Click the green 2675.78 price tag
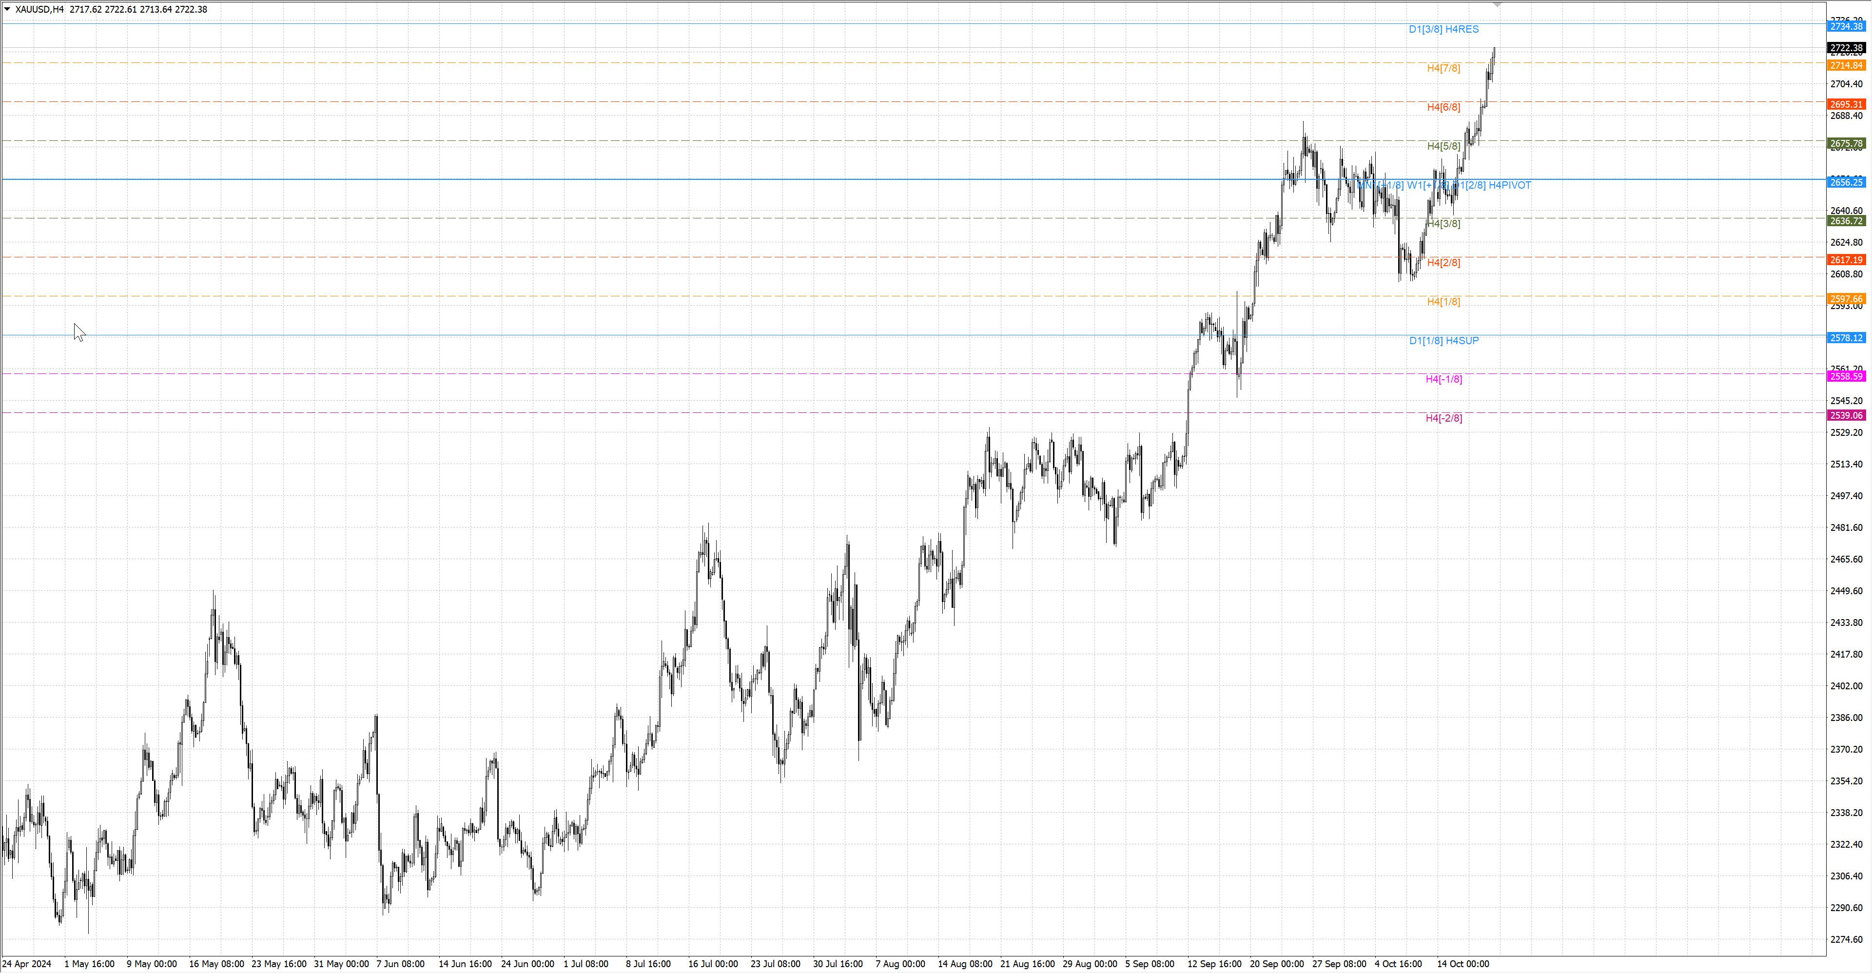Viewport: 1872px width, 973px height. coord(1846,144)
